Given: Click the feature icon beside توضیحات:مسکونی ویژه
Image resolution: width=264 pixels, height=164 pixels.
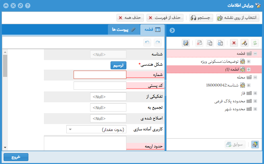Looking at the screenshot, I should click(x=243, y=61).
